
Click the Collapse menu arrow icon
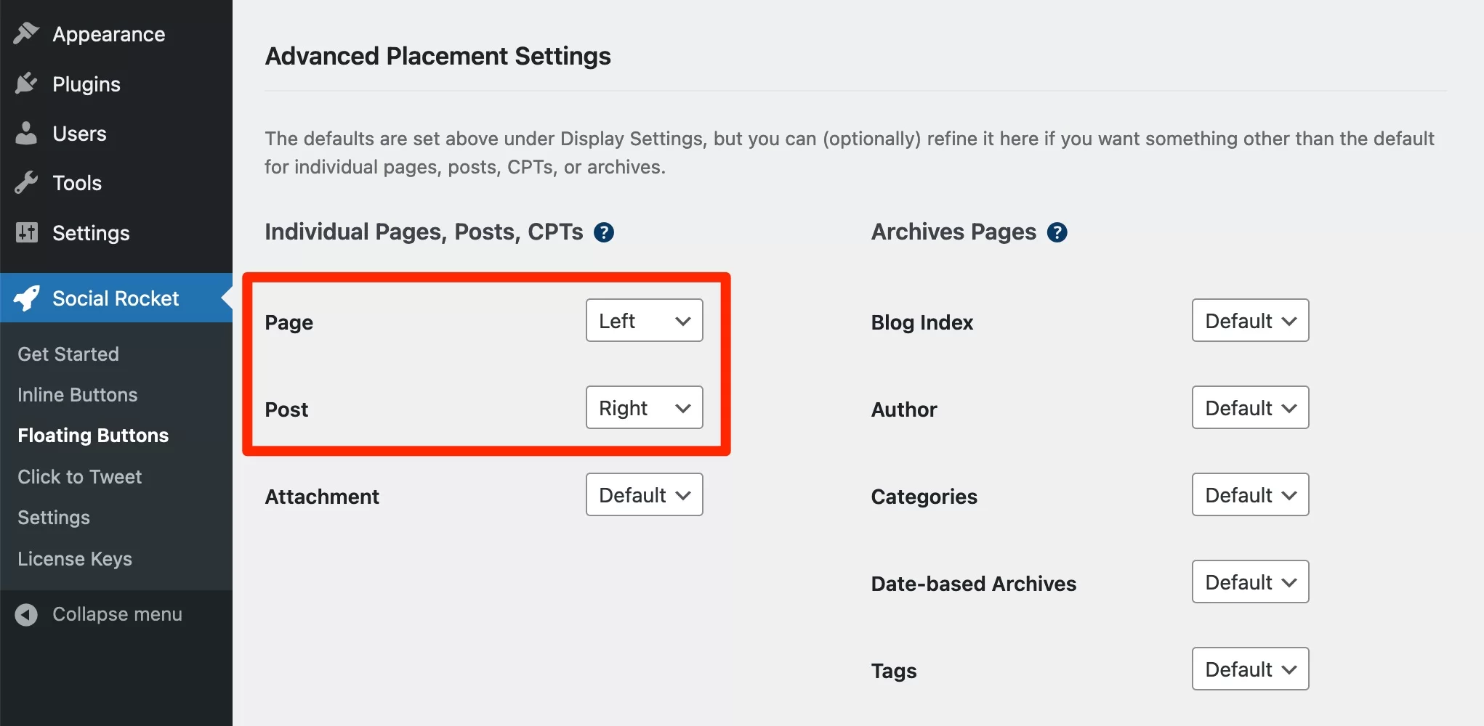(x=26, y=614)
